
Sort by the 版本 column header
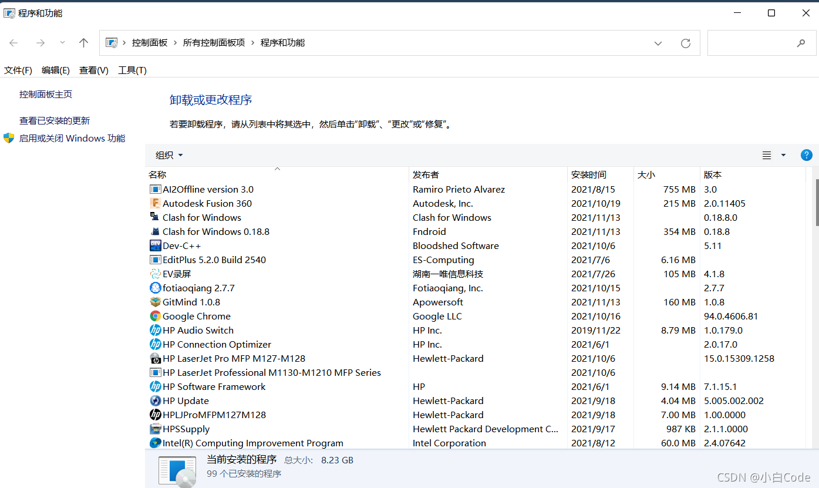[x=753, y=174]
